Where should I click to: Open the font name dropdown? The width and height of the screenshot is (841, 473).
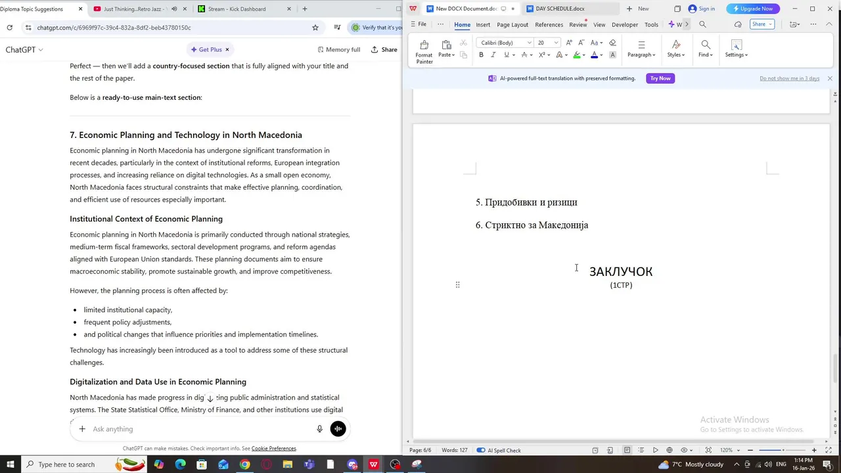pos(530,43)
